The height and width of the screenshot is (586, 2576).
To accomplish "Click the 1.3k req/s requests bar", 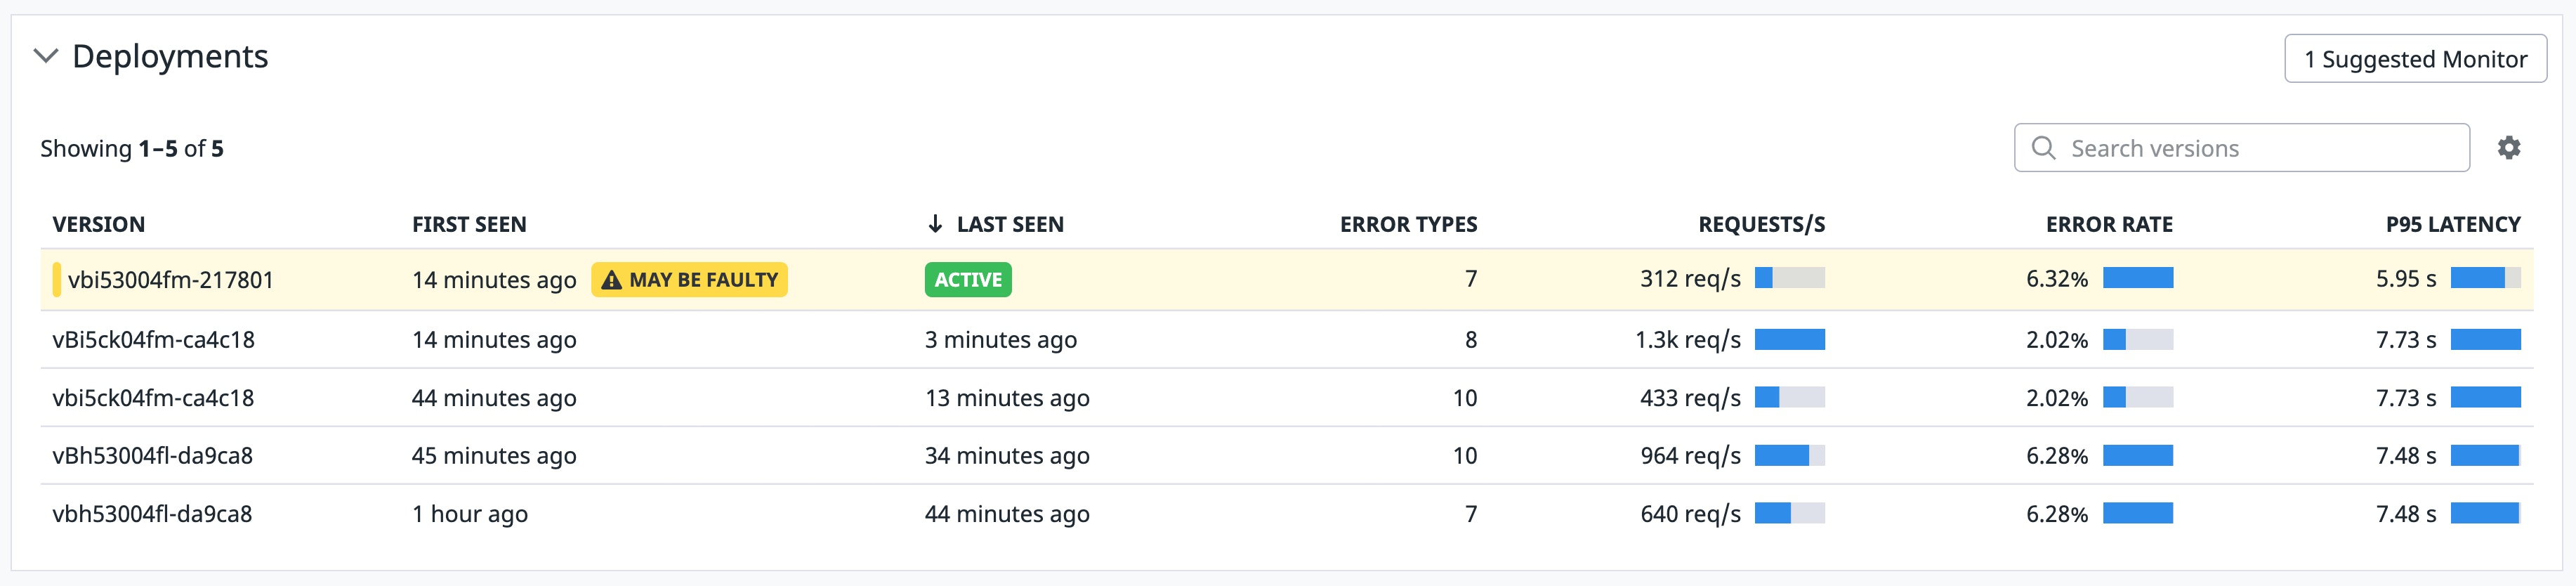I will point(1789,340).
